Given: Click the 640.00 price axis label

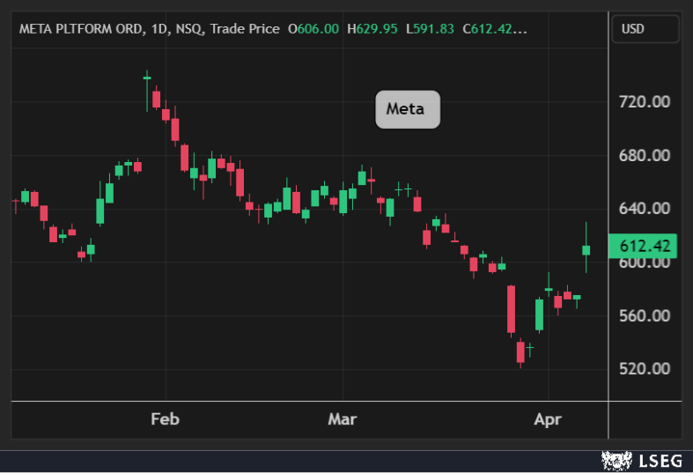Looking at the screenshot, I should click(645, 209).
